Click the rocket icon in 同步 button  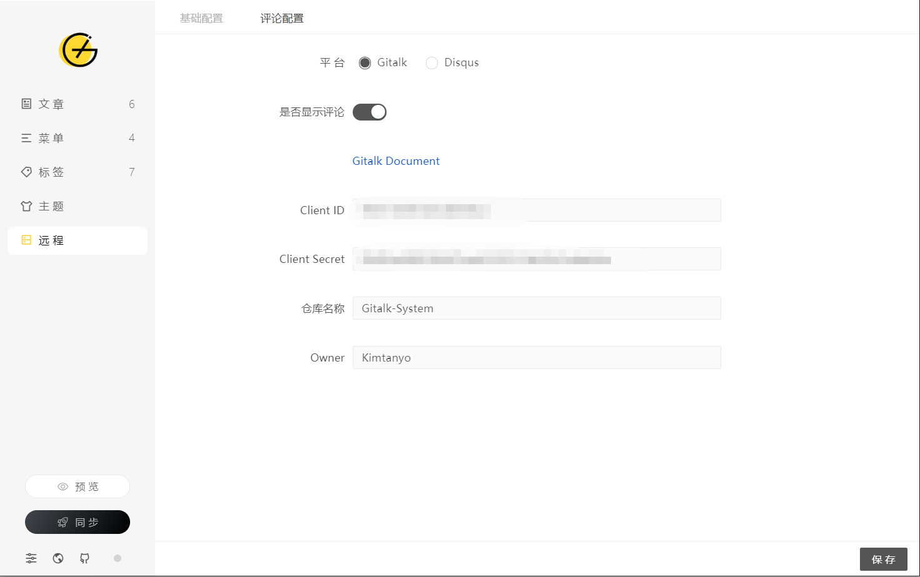(x=63, y=522)
